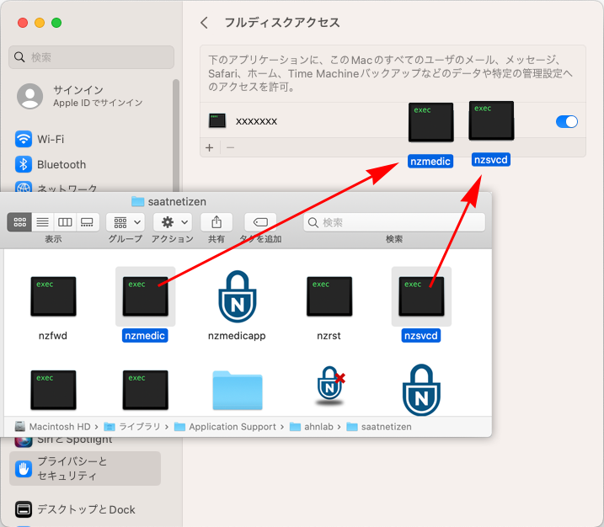Focus the System Settings 検索 field
Screen dimensions: 604x527
click(91, 57)
